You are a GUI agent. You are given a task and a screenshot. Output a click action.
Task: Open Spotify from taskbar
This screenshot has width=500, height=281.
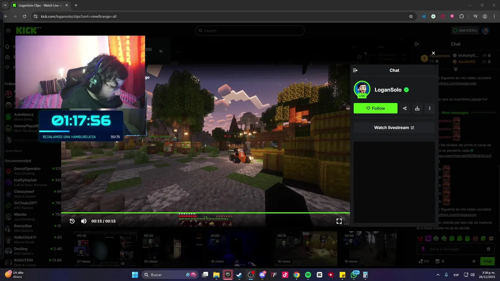308,275
